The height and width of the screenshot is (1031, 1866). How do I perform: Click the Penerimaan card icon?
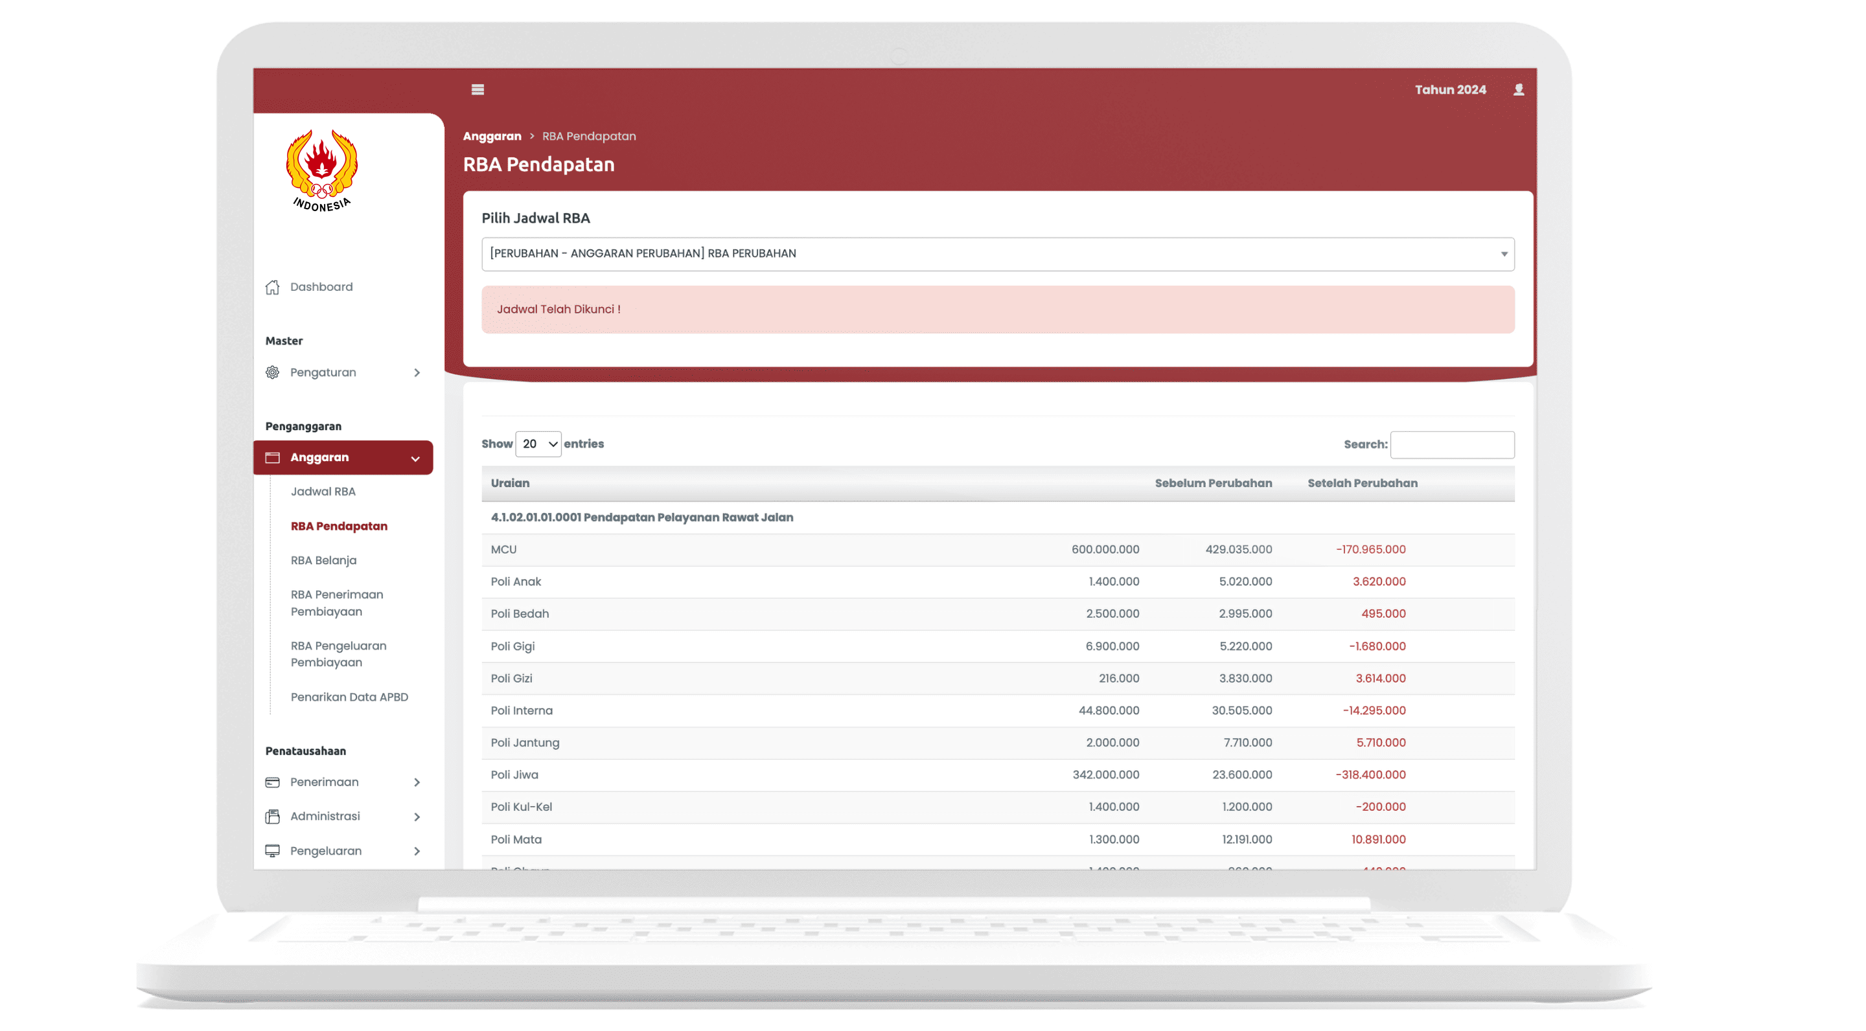pyautogui.click(x=272, y=782)
